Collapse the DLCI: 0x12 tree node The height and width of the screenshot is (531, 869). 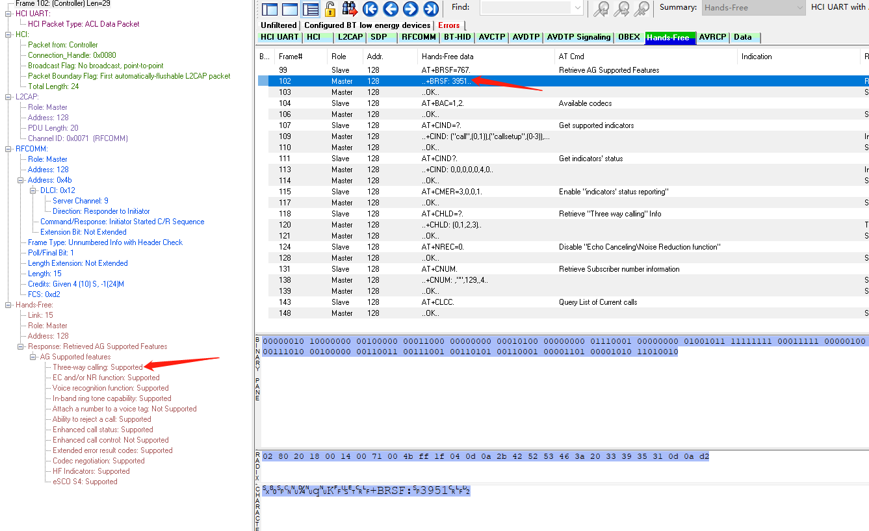click(x=33, y=190)
